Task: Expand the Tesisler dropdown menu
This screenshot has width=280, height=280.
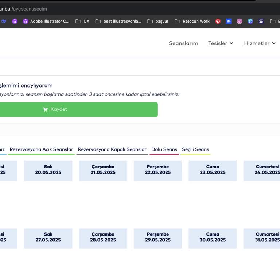Action: pos(221,43)
